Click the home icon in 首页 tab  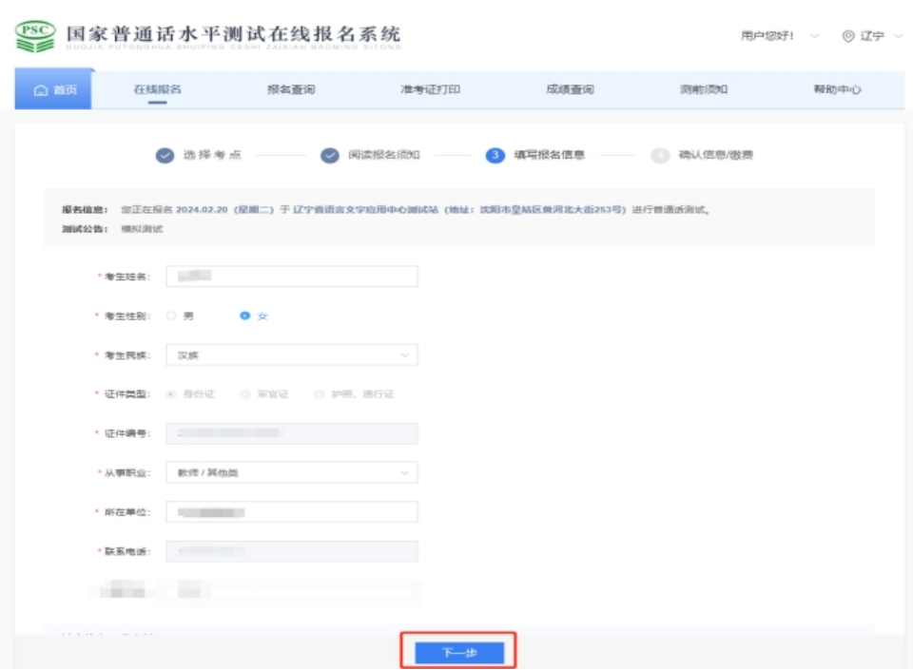coord(40,90)
